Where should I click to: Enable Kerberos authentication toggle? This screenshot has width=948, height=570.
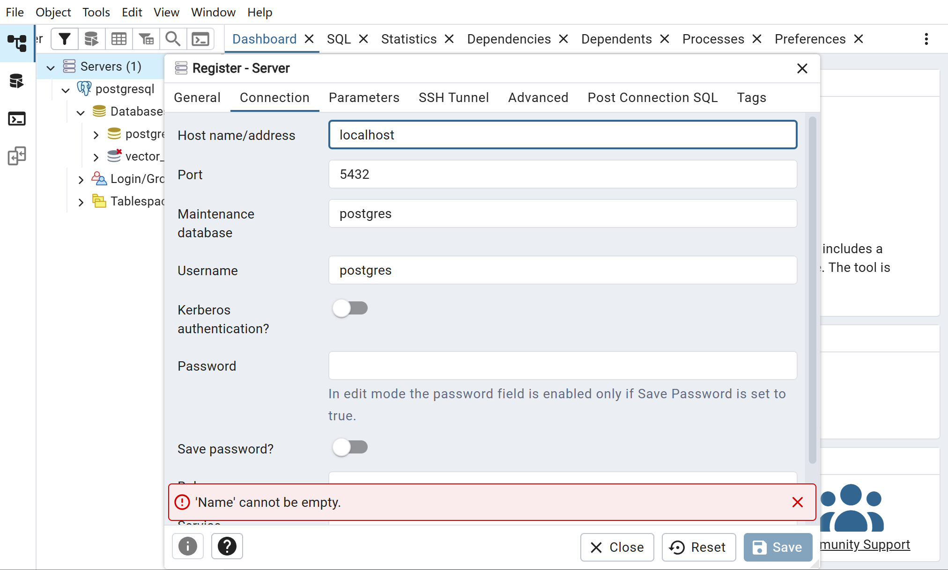tap(350, 308)
